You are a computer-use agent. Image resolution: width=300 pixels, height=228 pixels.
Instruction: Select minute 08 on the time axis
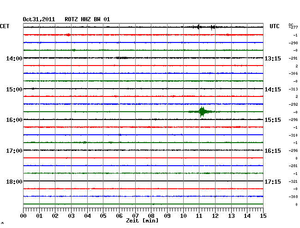[151, 216]
